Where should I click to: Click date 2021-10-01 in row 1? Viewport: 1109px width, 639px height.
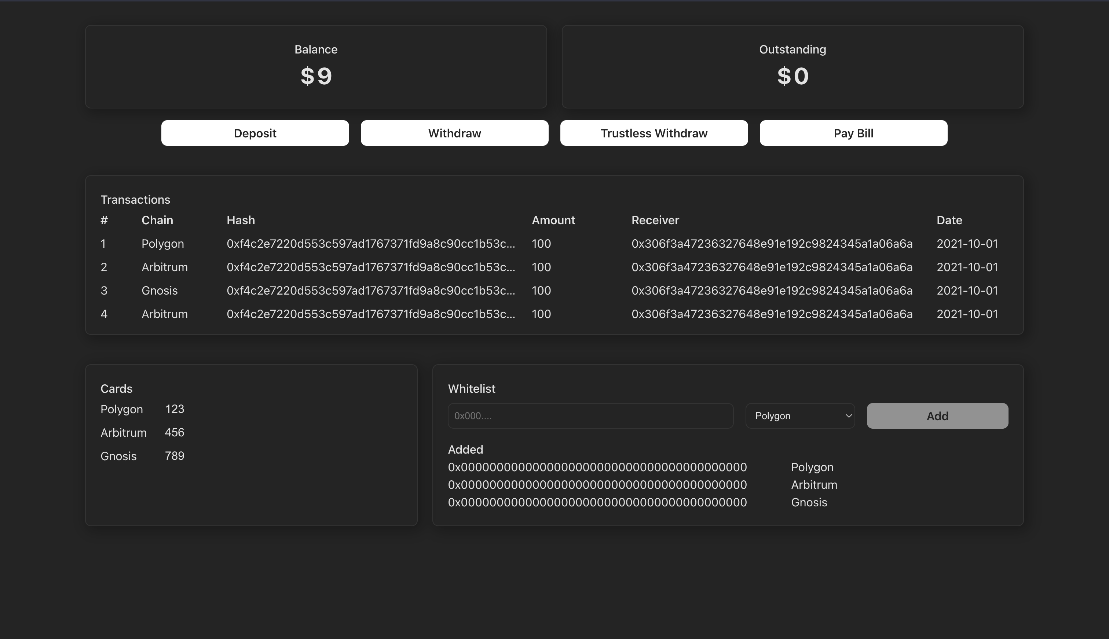pyautogui.click(x=967, y=244)
